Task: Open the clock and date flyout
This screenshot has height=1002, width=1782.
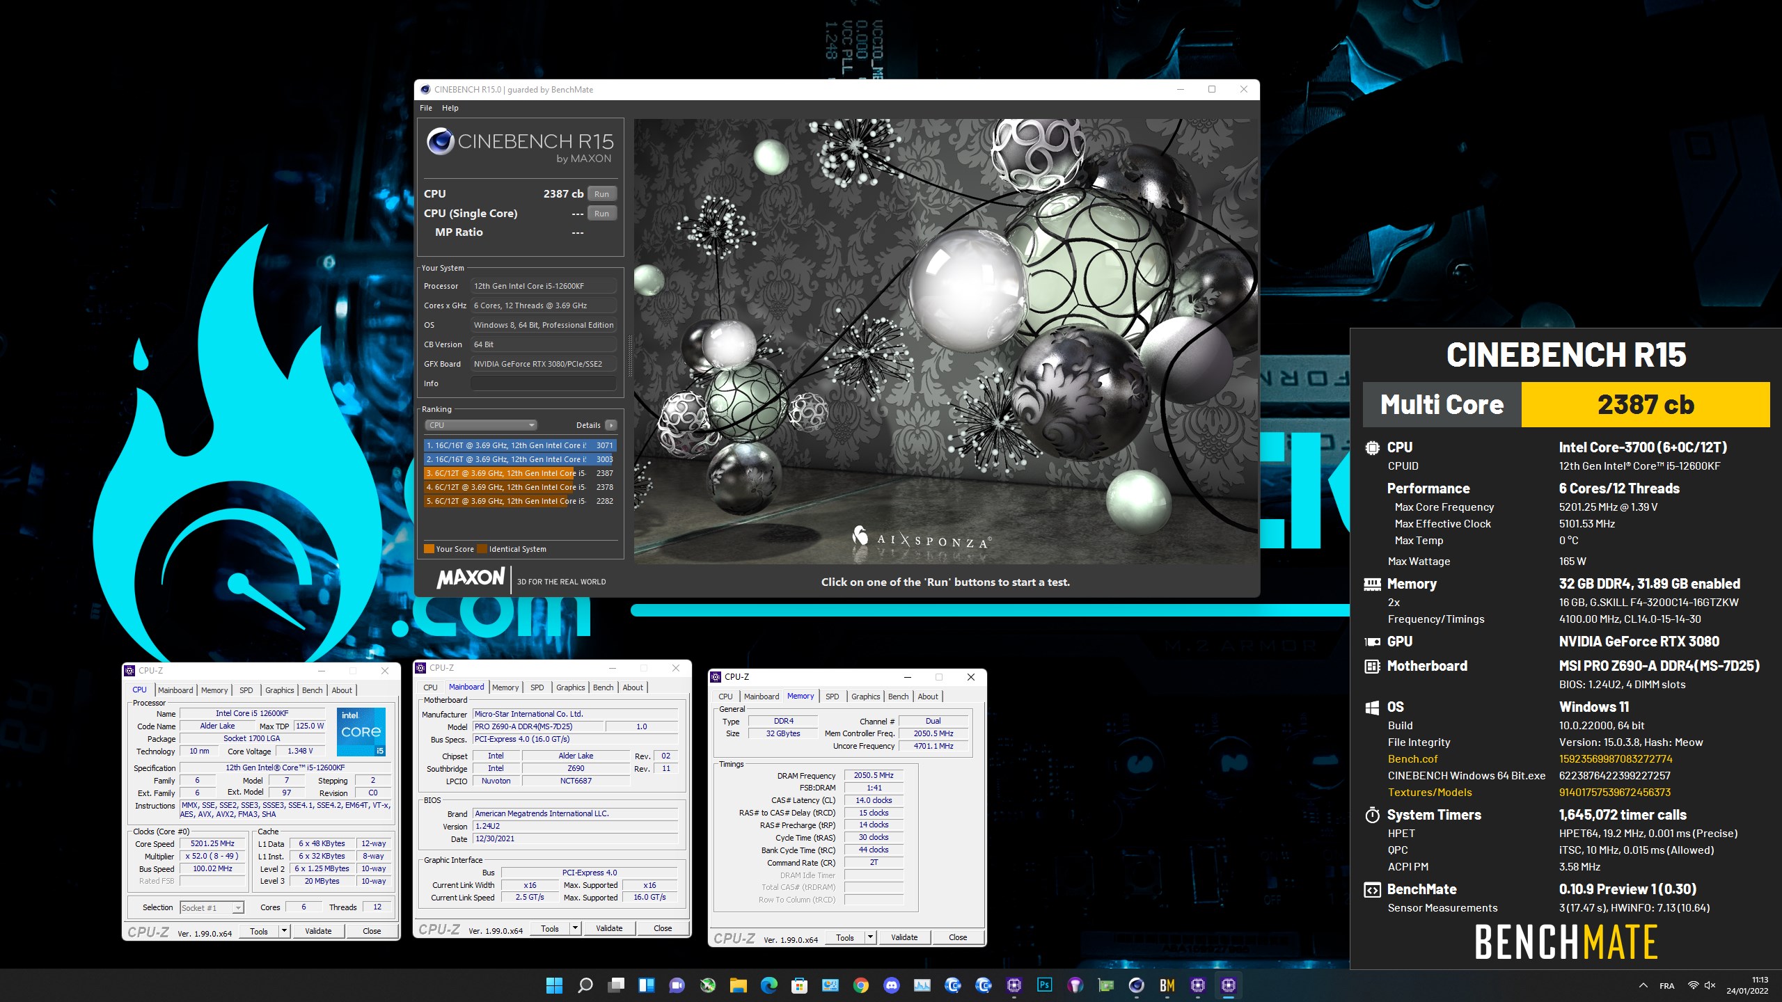Action: coord(1746,985)
